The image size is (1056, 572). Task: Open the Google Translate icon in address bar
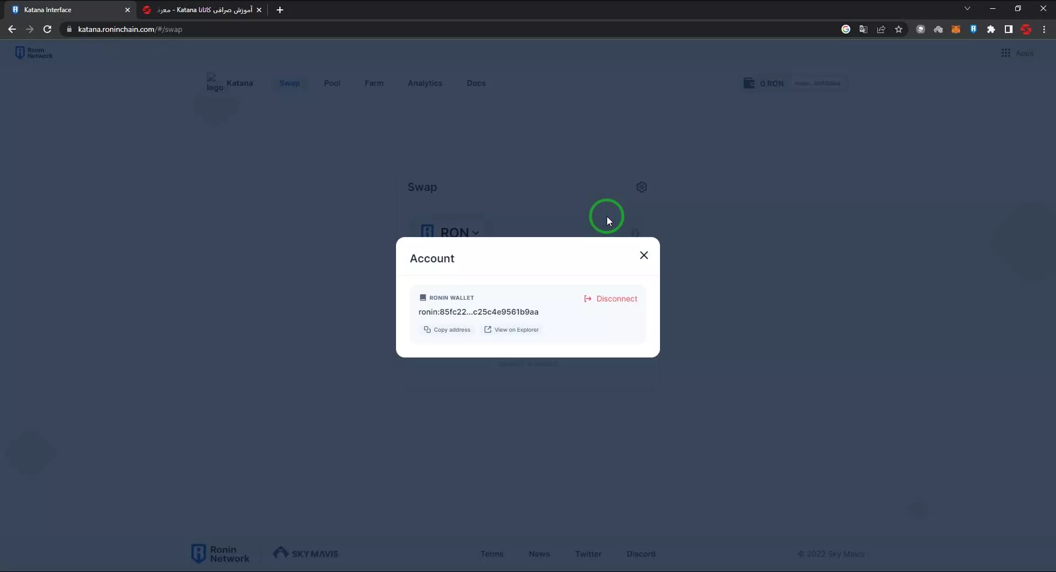click(x=864, y=29)
